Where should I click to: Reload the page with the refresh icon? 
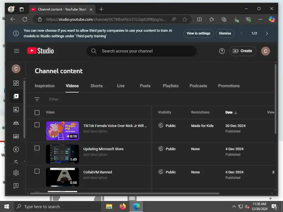25,19
